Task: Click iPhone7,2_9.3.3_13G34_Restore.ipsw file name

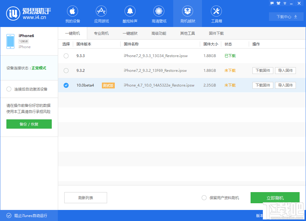Action: point(156,56)
